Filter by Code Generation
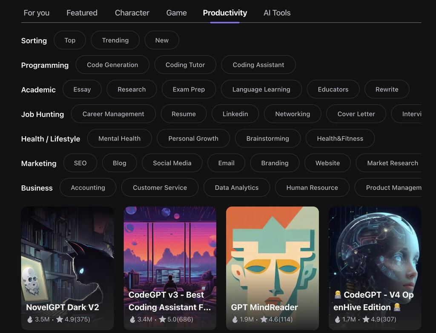The width and height of the screenshot is (436, 333). (112, 65)
